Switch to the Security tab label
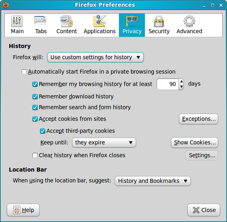The image size is (227, 222). pos(159,31)
